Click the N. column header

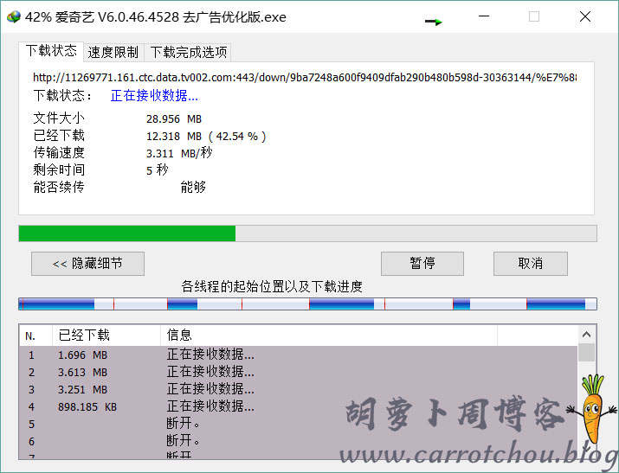(x=35, y=336)
